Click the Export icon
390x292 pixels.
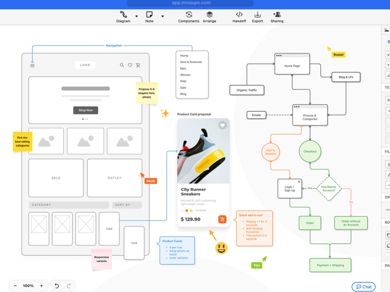click(257, 14)
